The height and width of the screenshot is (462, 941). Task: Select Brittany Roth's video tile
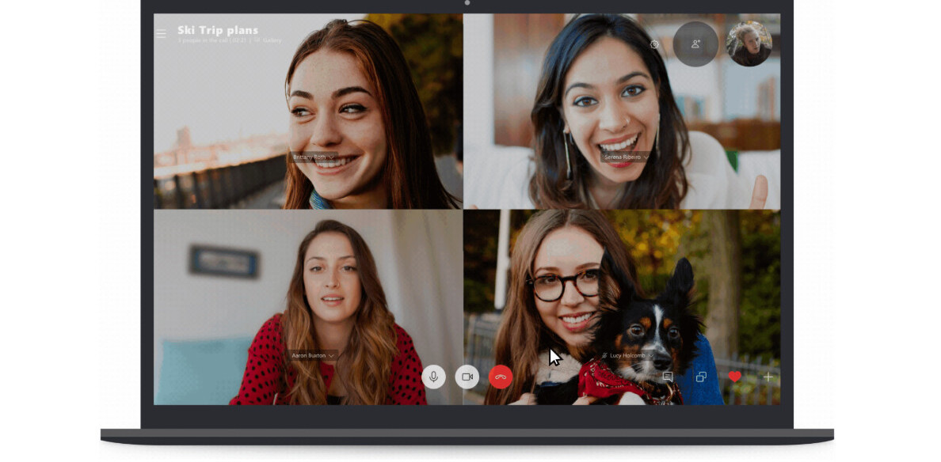[x=238, y=119]
